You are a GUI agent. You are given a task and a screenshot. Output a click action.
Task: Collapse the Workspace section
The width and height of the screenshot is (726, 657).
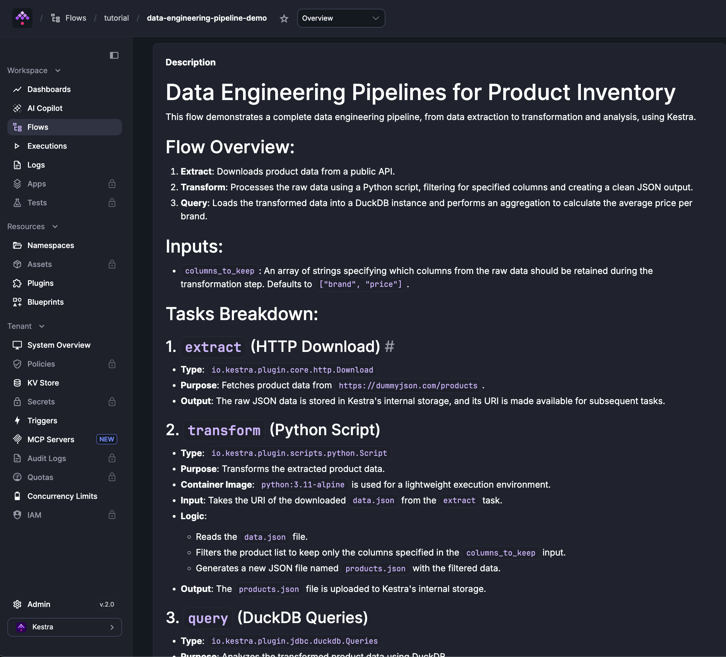[x=58, y=71]
